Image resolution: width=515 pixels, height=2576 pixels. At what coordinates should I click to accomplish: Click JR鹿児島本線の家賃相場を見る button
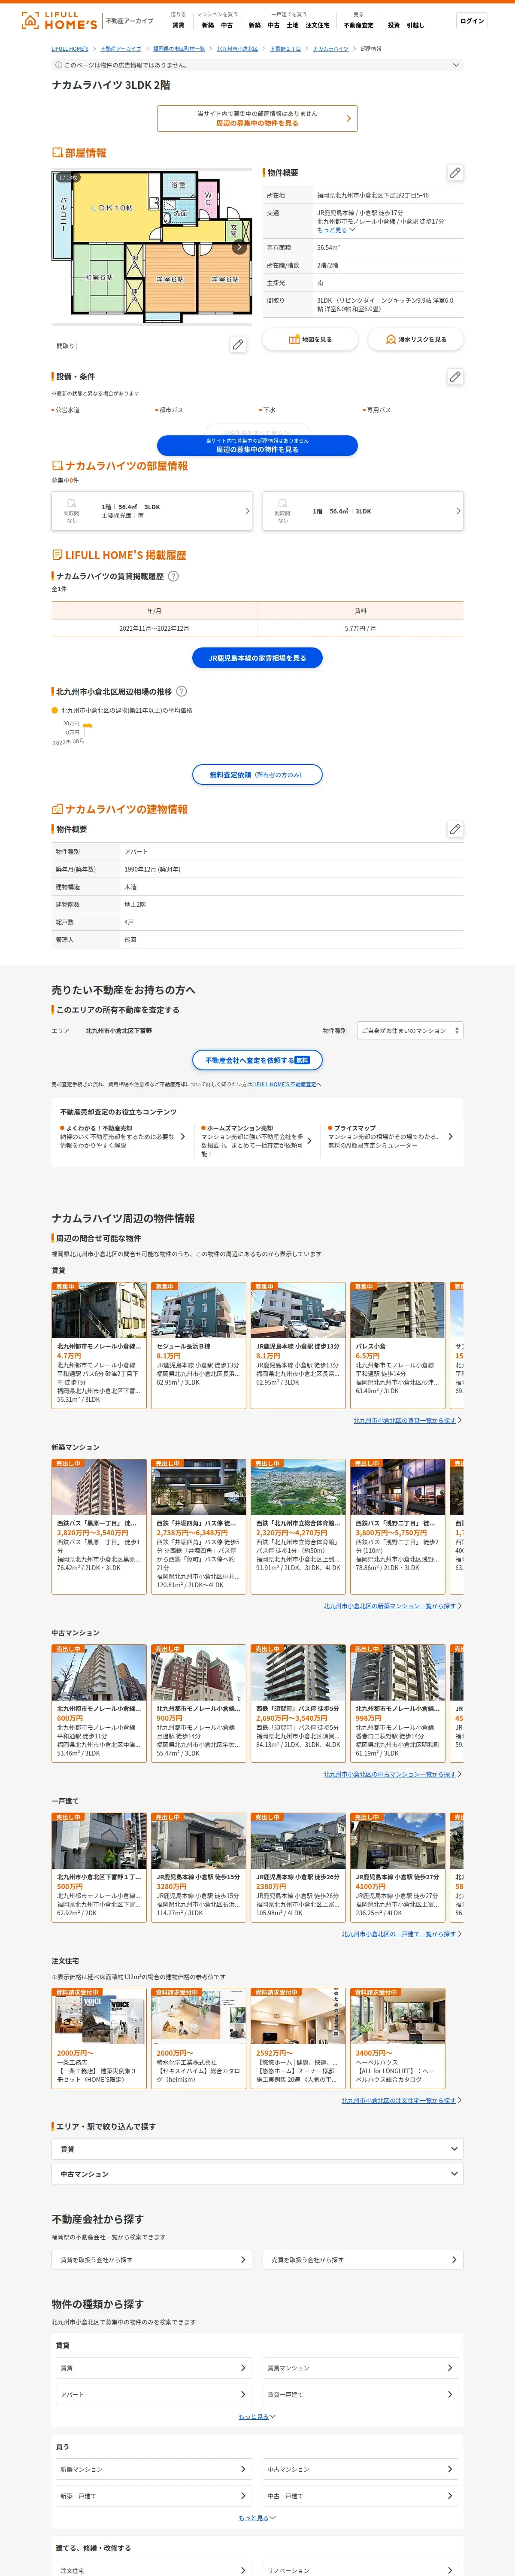pyautogui.click(x=257, y=658)
